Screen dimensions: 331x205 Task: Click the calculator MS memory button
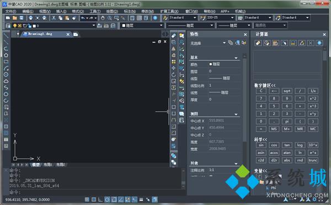pyautogui.click(x=274, y=129)
